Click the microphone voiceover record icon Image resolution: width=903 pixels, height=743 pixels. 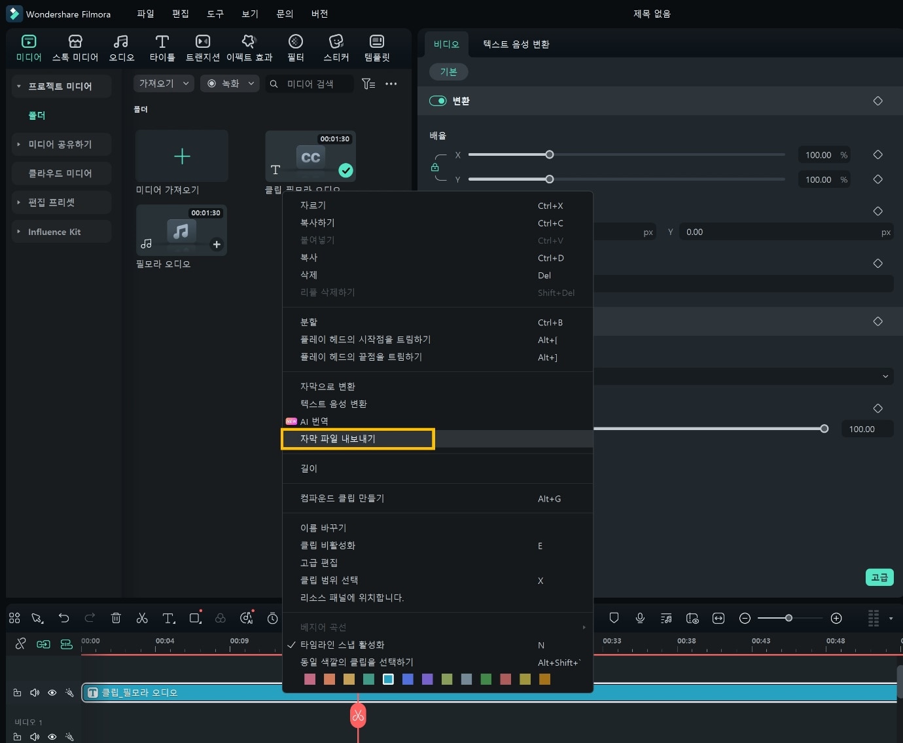tap(640, 618)
